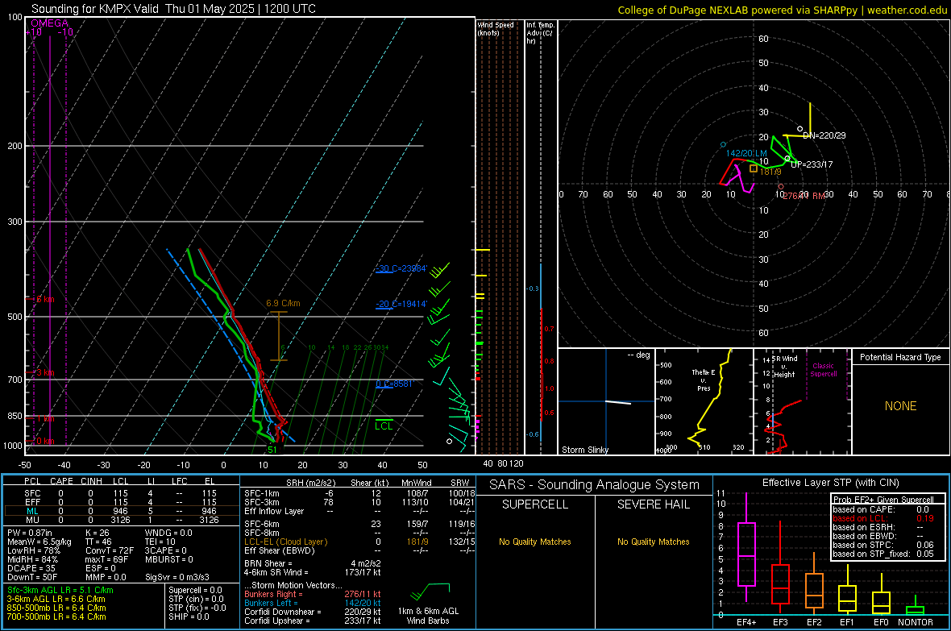The width and height of the screenshot is (951, 631).
Task: Select the EFF parcel row
Action: click(120, 502)
